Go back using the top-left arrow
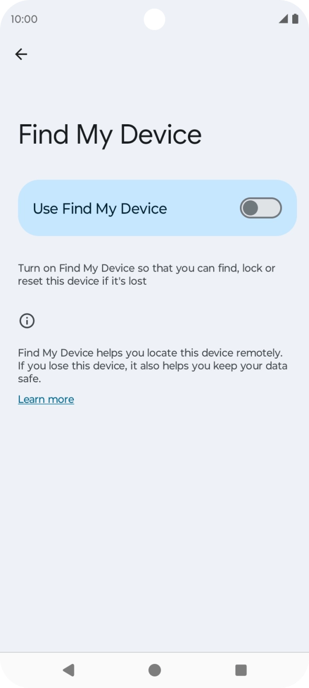This screenshot has height=688, width=309. [x=21, y=54]
